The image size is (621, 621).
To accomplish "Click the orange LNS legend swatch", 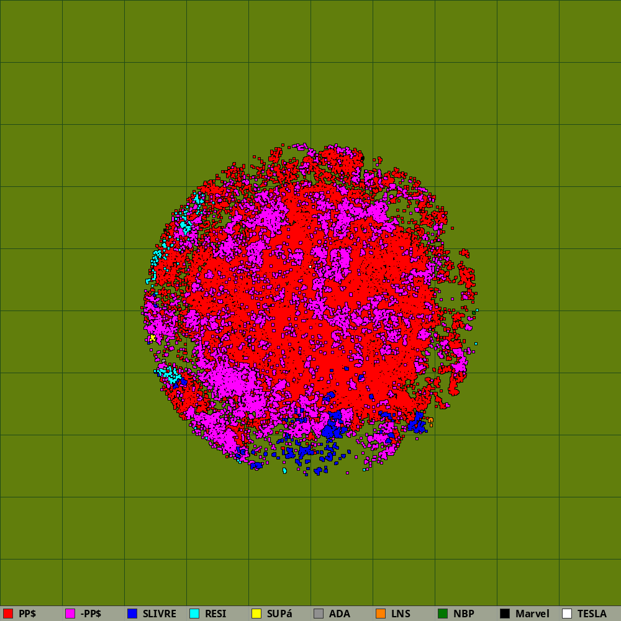I will pos(381,614).
